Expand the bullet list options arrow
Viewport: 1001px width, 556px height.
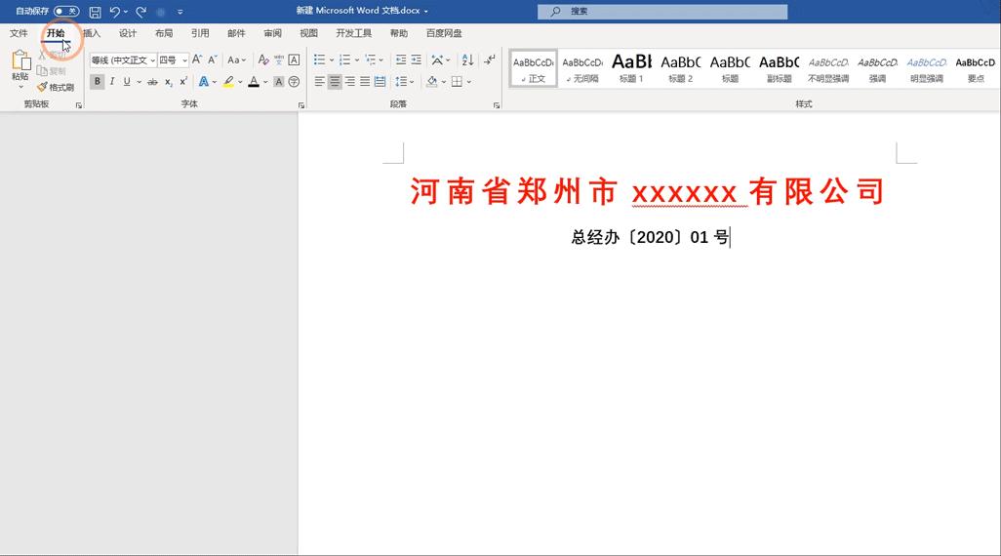coord(332,60)
